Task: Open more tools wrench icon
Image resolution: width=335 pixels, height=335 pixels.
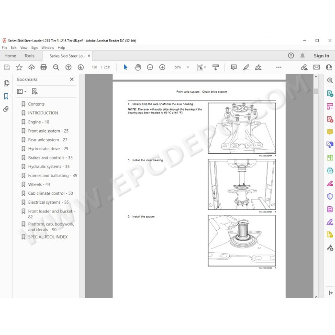Action: pos(330,247)
